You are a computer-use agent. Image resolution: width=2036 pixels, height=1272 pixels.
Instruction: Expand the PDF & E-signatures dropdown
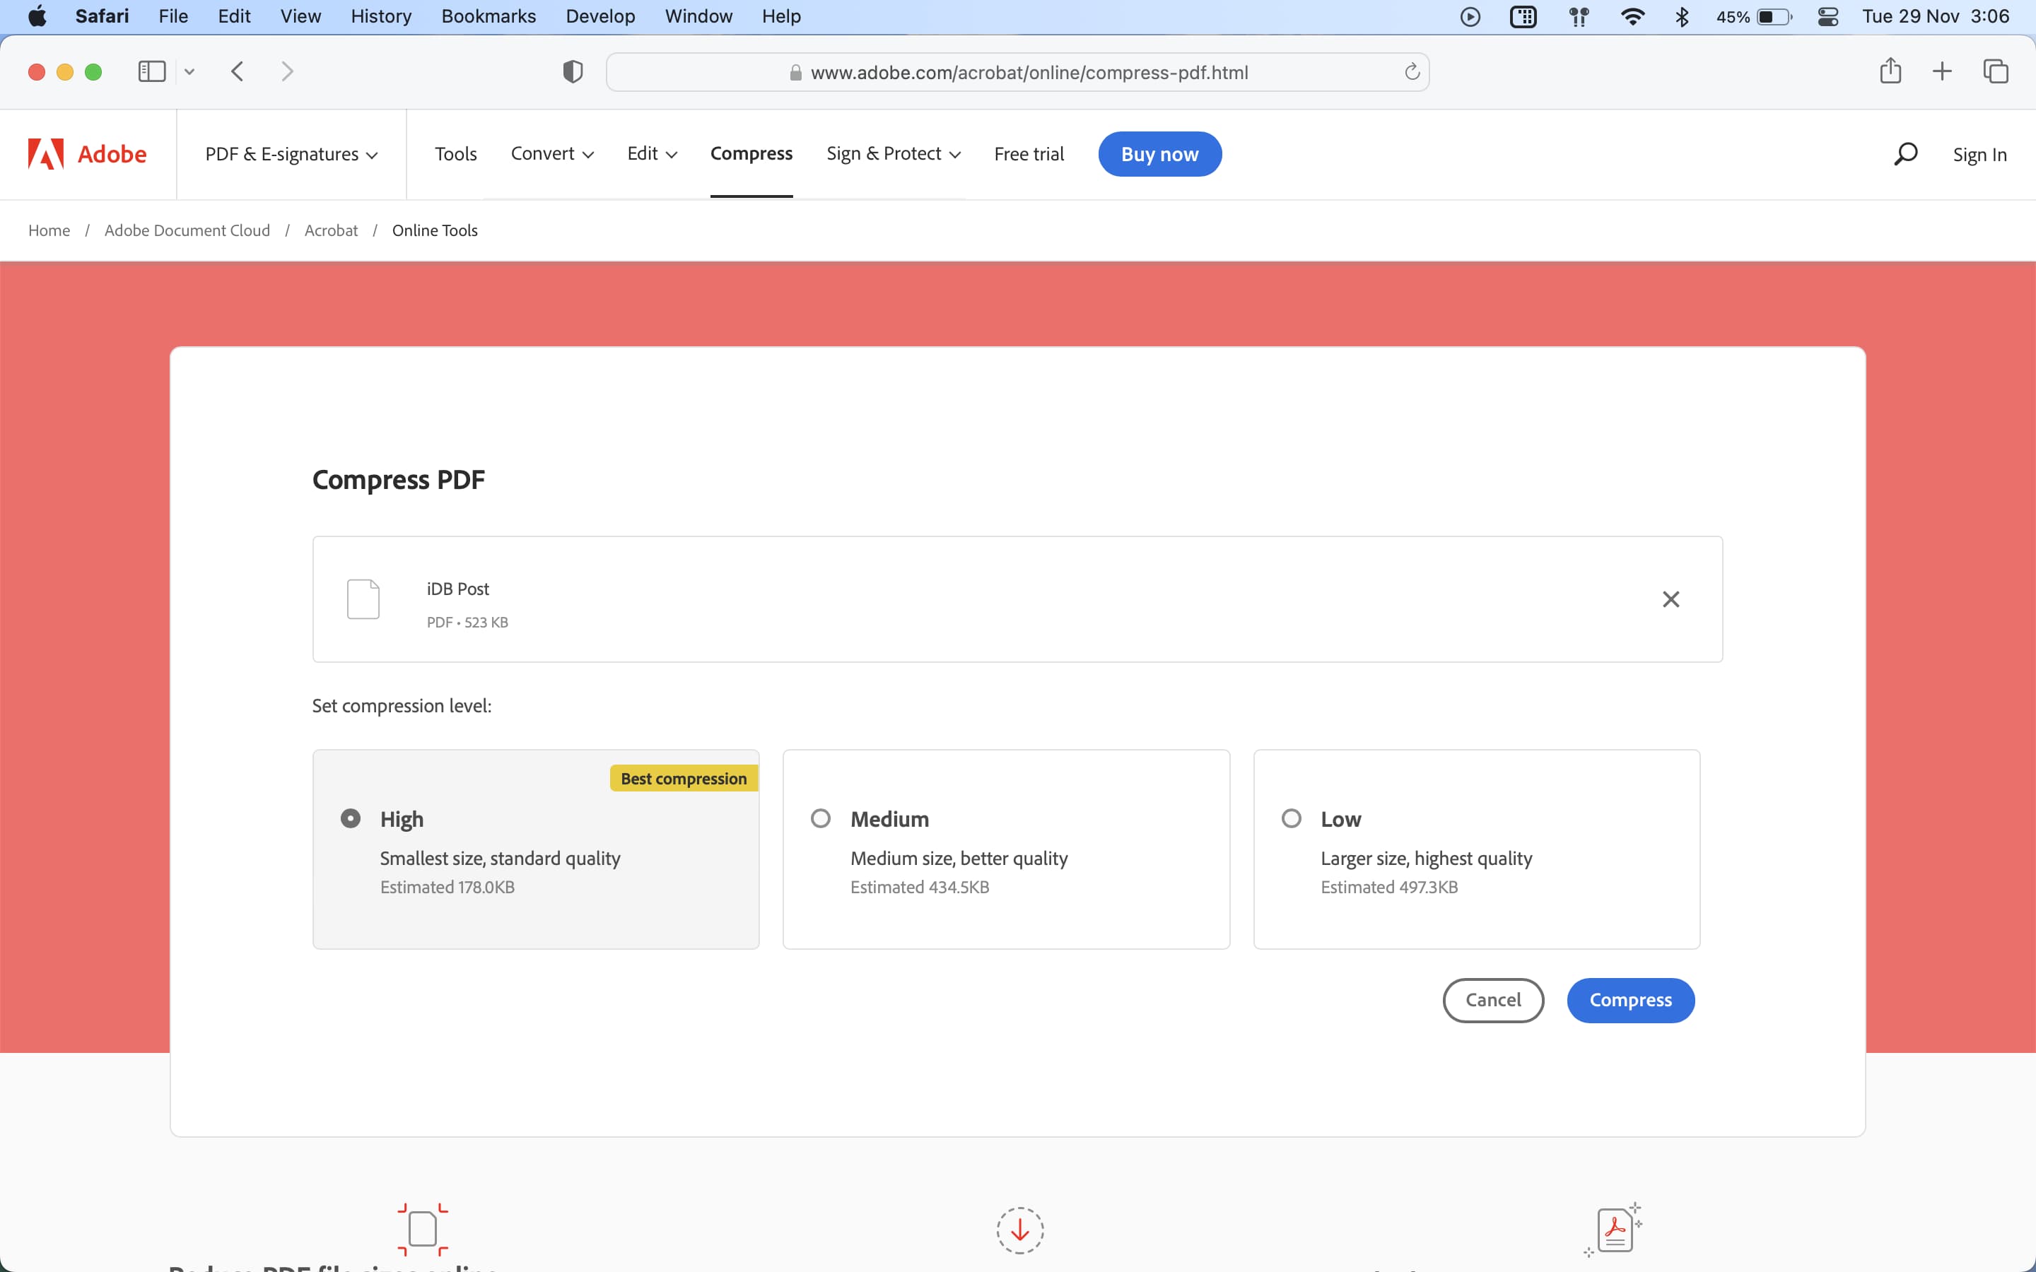(291, 154)
